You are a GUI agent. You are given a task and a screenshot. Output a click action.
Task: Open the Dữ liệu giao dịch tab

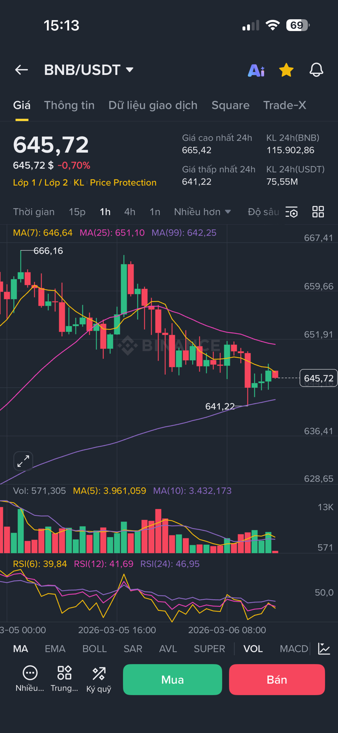(x=153, y=105)
